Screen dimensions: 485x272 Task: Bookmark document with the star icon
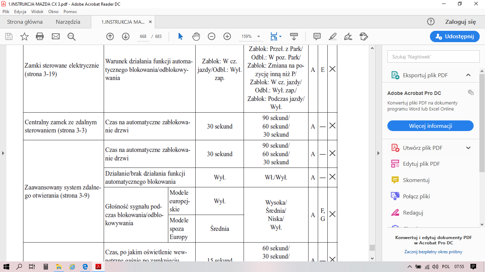click(24, 36)
